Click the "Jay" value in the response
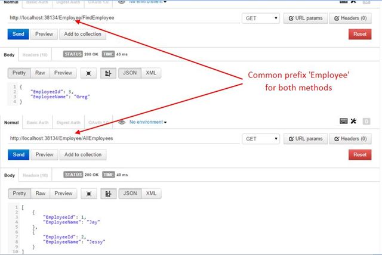This screenshot has height=255, width=382. (93, 222)
